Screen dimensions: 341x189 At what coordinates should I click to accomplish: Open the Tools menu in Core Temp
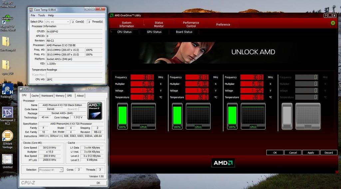[x=42, y=15]
